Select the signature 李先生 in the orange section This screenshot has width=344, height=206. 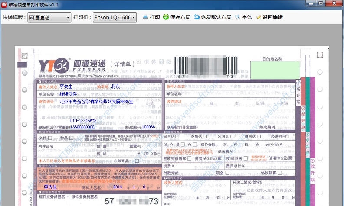pyautogui.click(x=50, y=187)
